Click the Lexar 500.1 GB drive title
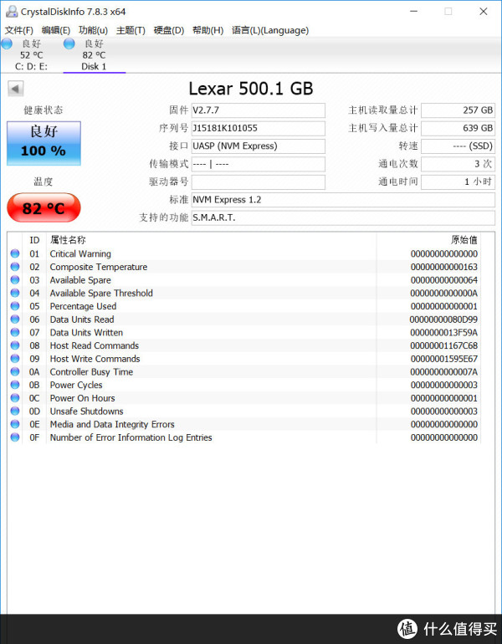This screenshot has width=502, height=644. (x=251, y=89)
